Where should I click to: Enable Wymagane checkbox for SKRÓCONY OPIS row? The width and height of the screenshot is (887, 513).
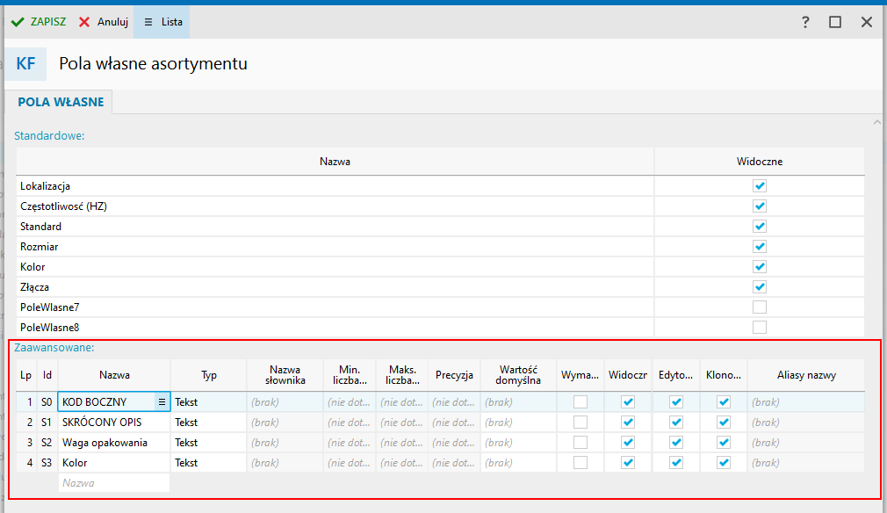581,423
